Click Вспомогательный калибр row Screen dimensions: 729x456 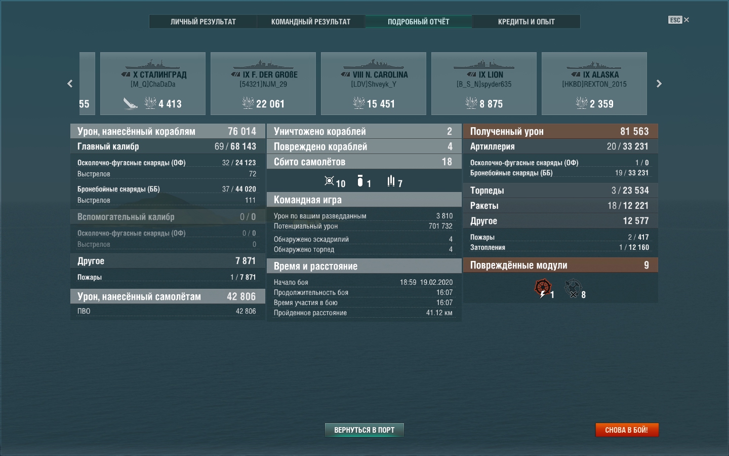[168, 217]
